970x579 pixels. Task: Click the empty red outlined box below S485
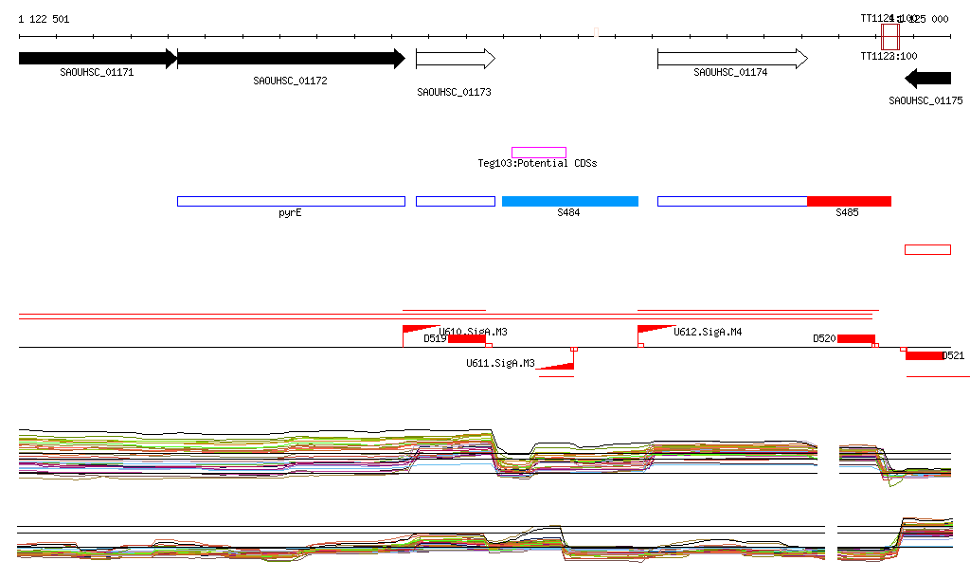tap(928, 250)
